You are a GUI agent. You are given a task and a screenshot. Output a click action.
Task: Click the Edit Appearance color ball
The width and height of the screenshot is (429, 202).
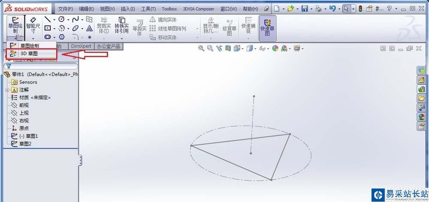275,49
